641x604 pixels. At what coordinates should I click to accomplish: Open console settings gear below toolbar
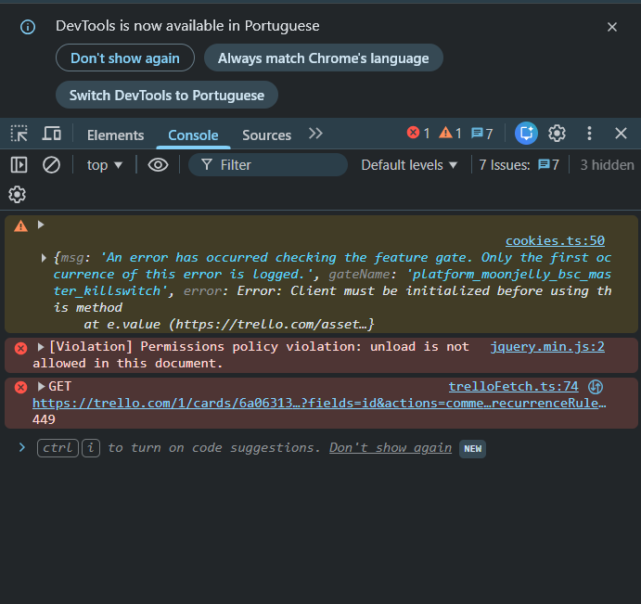click(x=18, y=195)
